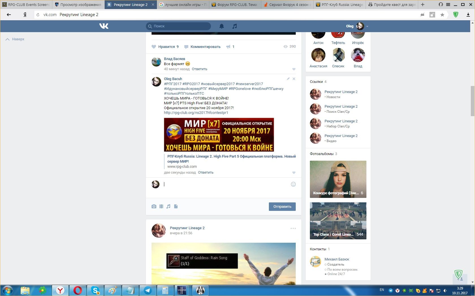The height and width of the screenshot is (296, 475).
Task: Click Наверх to return to the top
Action: click(15, 39)
